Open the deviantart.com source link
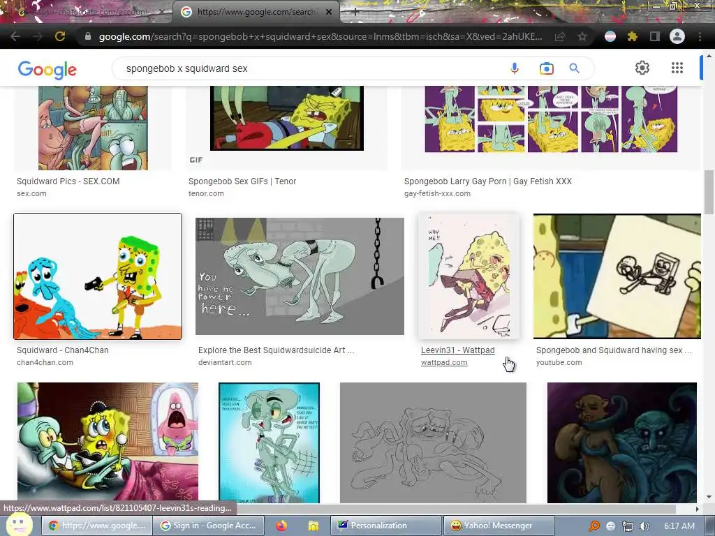The image size is (715, 536). pyautogui.click(x=225, y=362)
